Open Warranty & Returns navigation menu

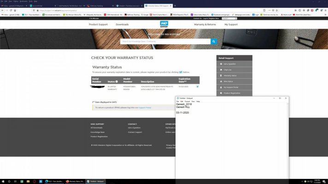(x=205, y=24)
